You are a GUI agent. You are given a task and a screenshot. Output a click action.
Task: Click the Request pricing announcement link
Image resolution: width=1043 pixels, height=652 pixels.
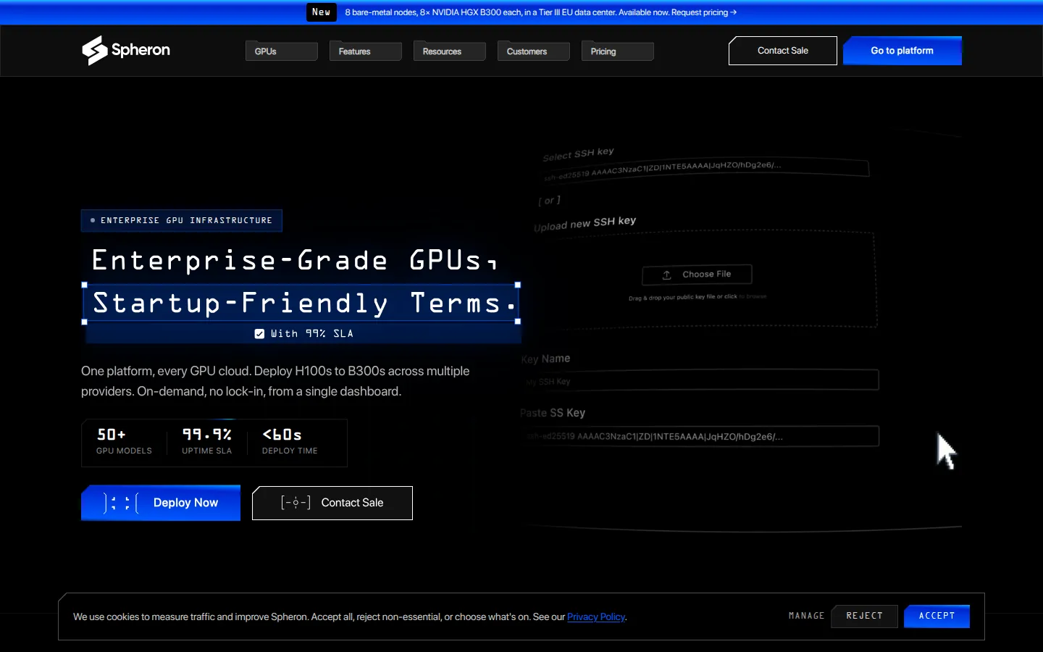click(704, 12)
